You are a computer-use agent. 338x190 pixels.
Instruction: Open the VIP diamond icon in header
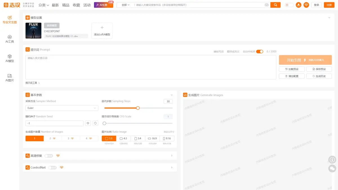click(306, 5)
